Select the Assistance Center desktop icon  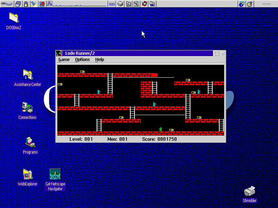[27, 75]
